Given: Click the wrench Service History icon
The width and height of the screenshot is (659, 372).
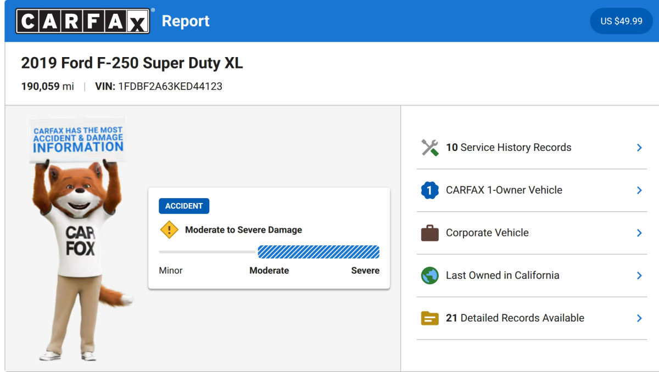Looking at the screenshot, I should pyautogui.click(x=430, y=148).
